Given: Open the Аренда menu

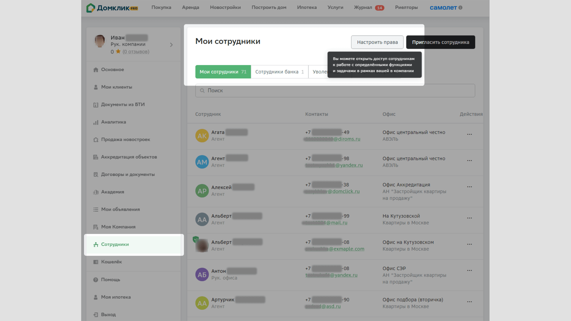Looking at the screenshot, I should 190,7.
